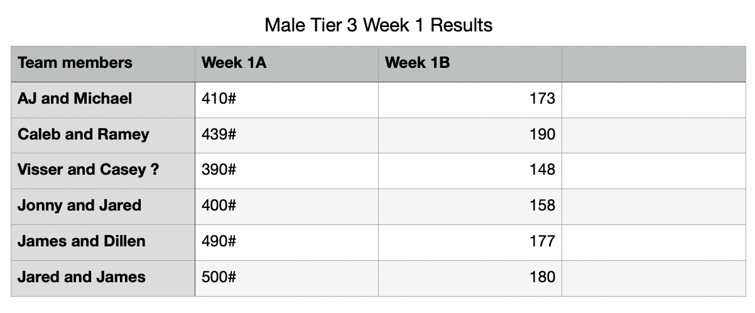Image resolution: width=755 pixels, height=313 pixels.
Task: Click the 'Male Tier 3 Week 1 Results' title
Action: pyautogui.click(x=378, y=25)
